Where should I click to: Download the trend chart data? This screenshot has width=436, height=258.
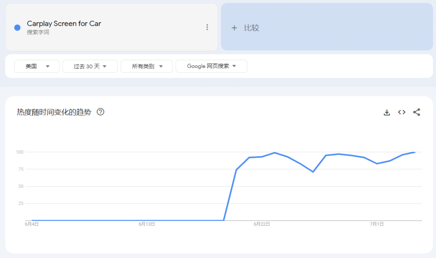point(387,112)
